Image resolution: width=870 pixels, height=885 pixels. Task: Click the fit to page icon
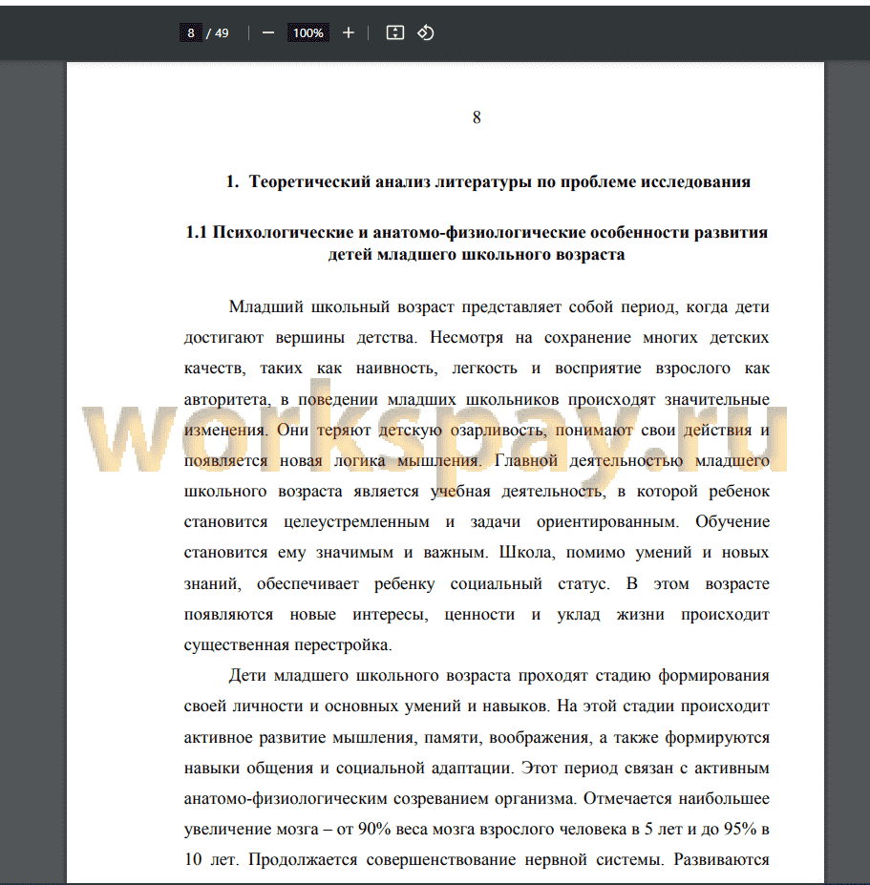(394, 32)
